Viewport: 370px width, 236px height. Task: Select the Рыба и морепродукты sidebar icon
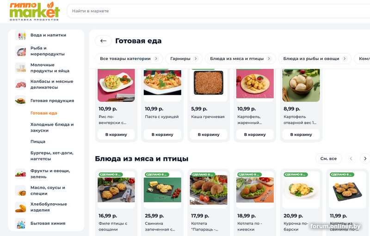pos(20,51)
